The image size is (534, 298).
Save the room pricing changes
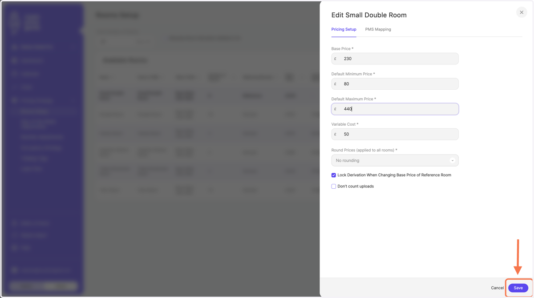coord(518,288)
